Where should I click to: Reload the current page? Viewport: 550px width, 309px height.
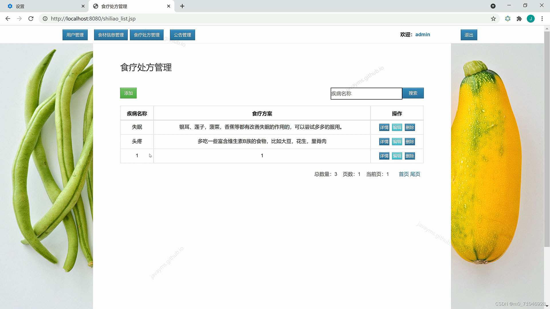pos(31,19)
